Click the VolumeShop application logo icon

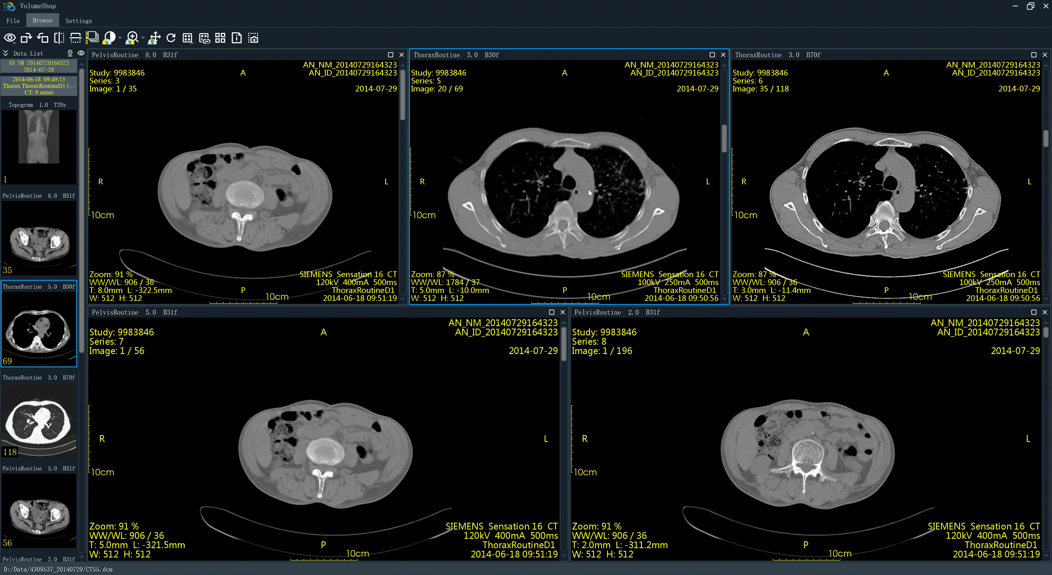[x=8, y=6]
